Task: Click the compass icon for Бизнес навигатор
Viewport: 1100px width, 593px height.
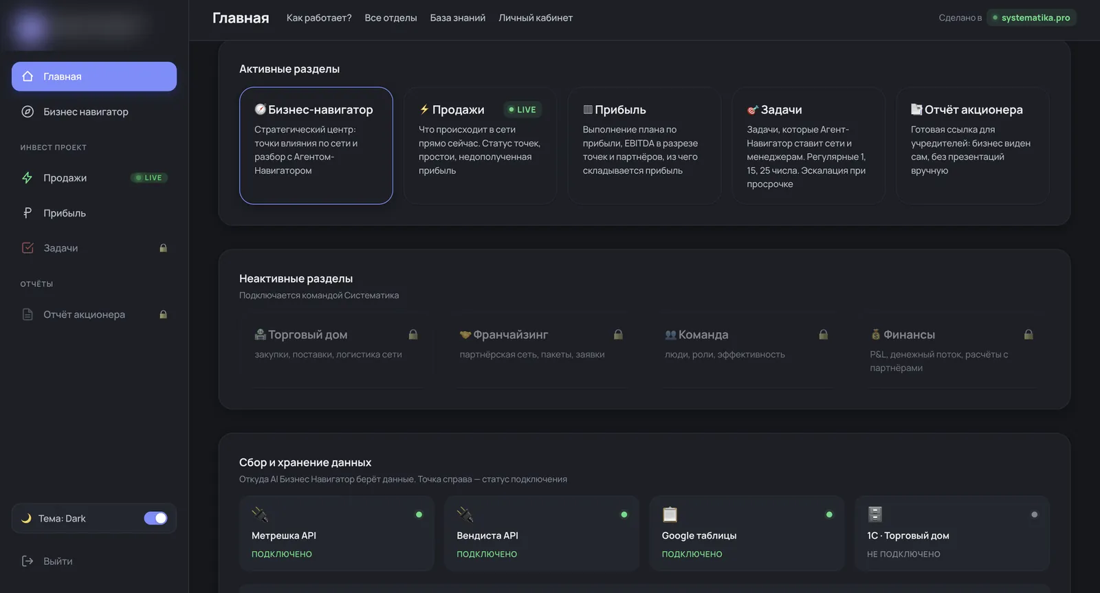Action: point(27,111)
